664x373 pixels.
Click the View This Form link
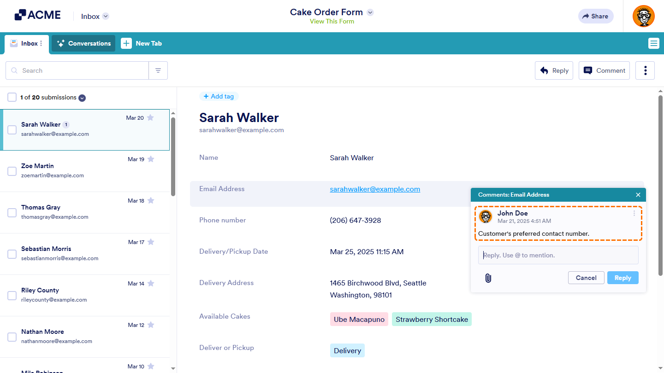click(x=332, y=21)
